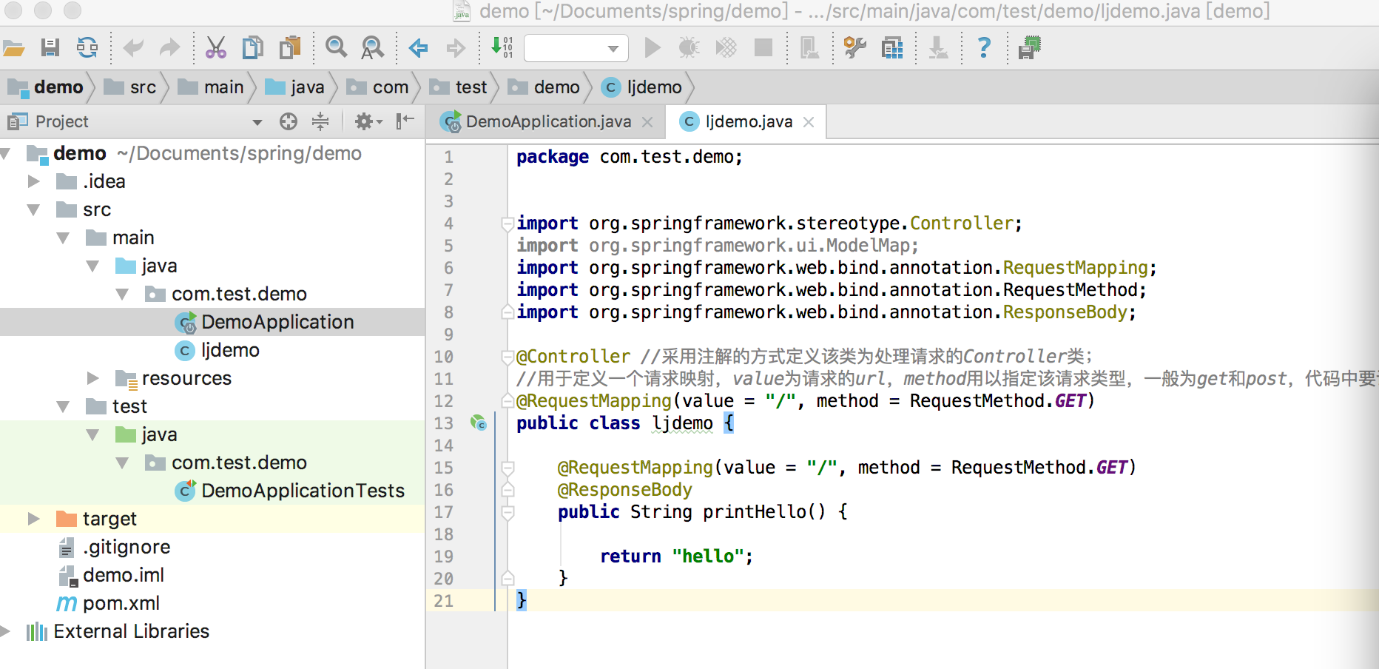Open Settings with the wrench icon
The width and height of the screenshot is (1379, 669).
tap(855, 48)
